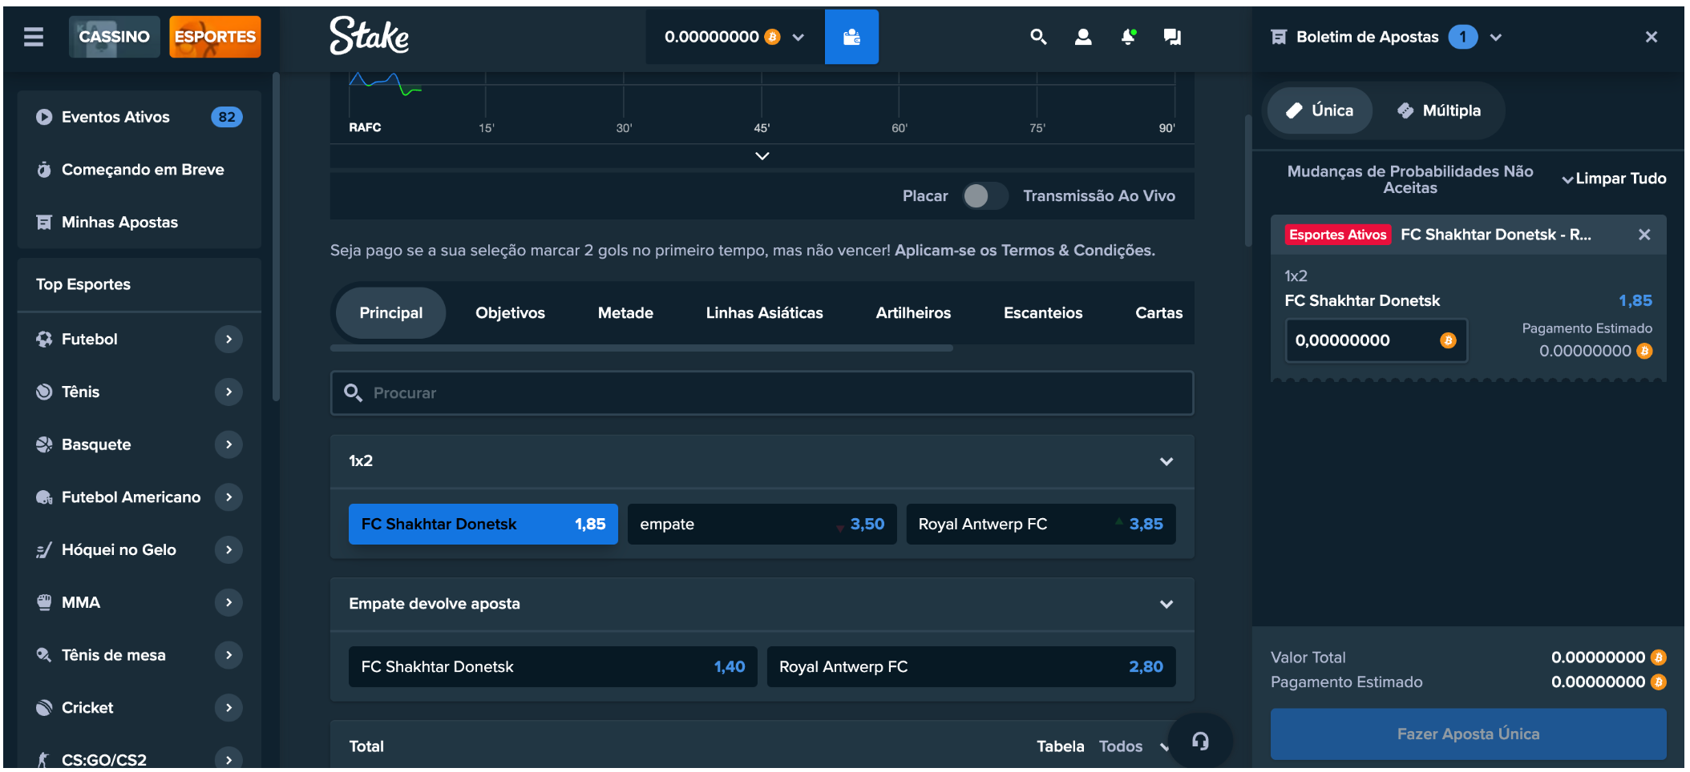Click the search magnifier icon in header
Viewport: 1690px width, 772px height.
pos(1038,37)
